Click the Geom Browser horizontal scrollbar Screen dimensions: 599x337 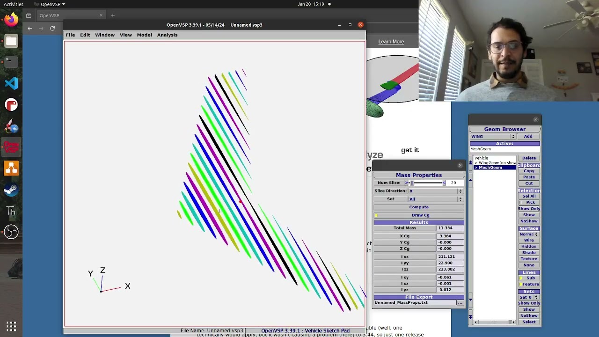[x=494, y=322]
